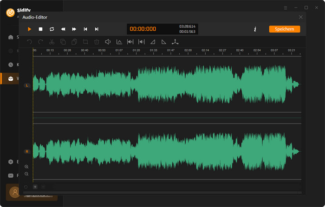Start playback with the orange play button
Screen dimensions: 325x207
point(29,29)
